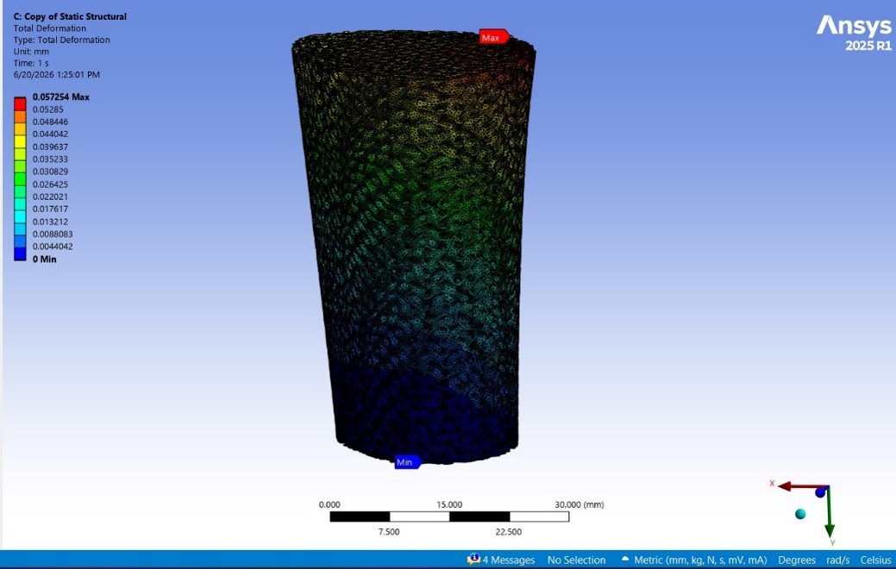Click the cloud icon before Metric units
This screenshot has width=896, height=569.
pyautogui.click(x=625, y=560)
